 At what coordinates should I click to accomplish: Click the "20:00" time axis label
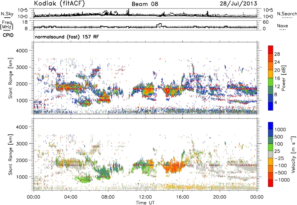[219, 197]
